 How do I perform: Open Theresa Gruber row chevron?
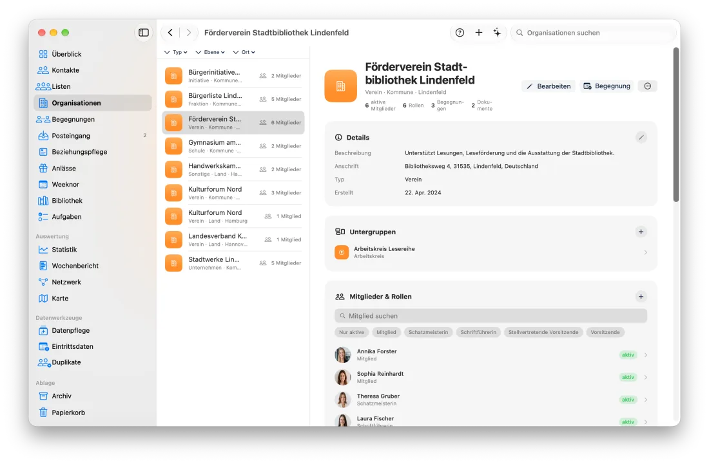(645, 400)
